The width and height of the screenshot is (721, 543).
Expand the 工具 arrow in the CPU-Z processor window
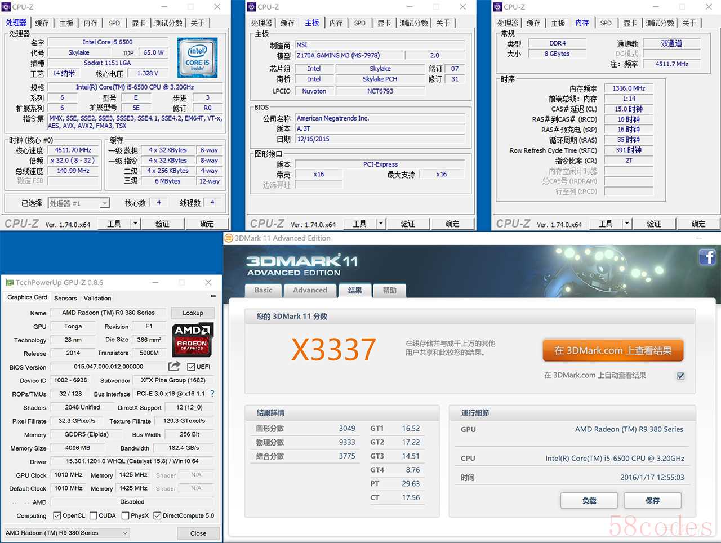point(135,224)
